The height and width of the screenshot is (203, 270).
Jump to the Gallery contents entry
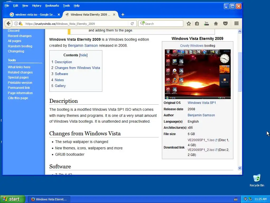pyautogui.click(x=60, y=86)
